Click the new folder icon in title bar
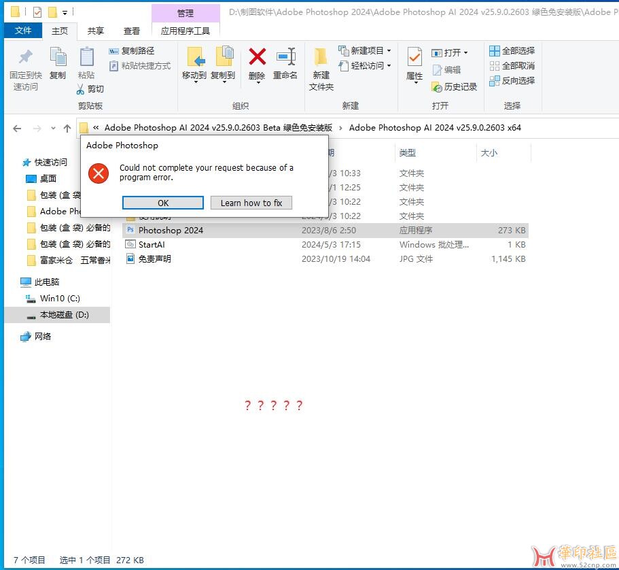 coord(52,12)
